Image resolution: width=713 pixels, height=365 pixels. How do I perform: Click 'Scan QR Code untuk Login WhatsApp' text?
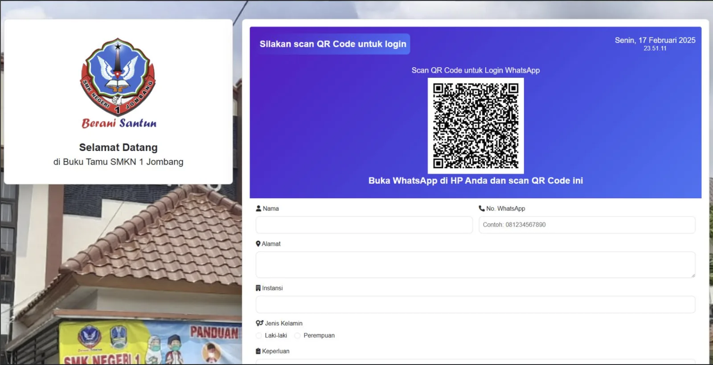pos(475,70)
